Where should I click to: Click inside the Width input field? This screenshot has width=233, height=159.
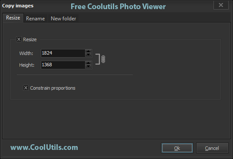[x=63, y=53]
